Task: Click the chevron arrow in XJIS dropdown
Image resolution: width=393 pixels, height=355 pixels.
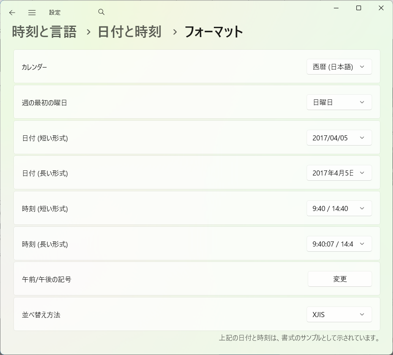Action: [x=362, y=314]
